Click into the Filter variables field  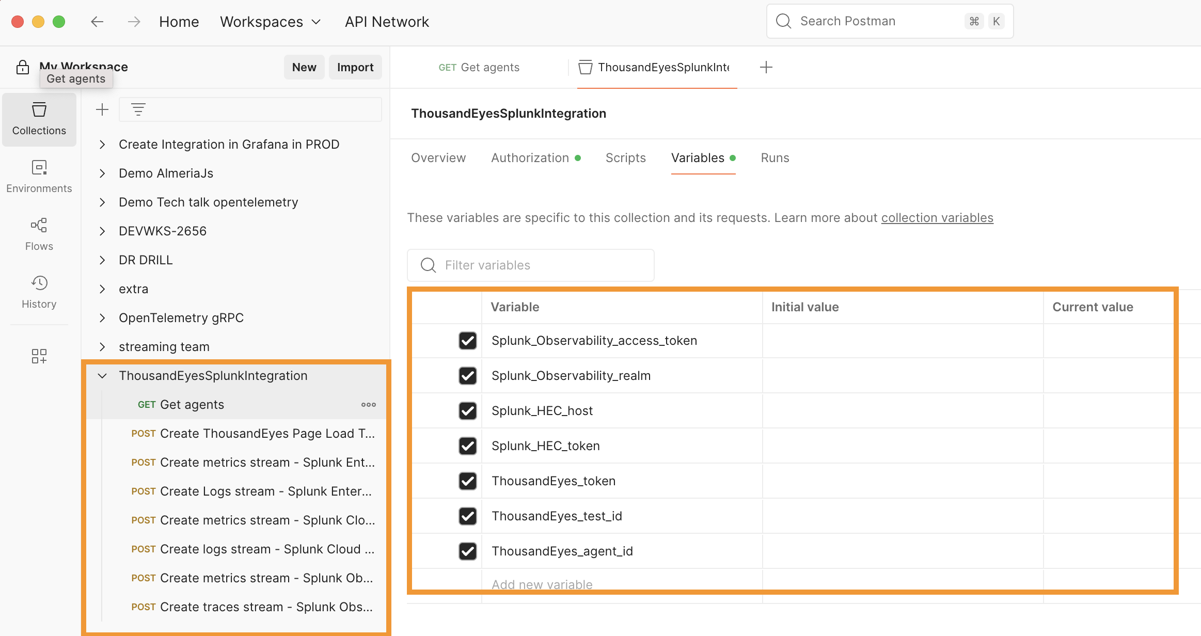pos(531,265)
